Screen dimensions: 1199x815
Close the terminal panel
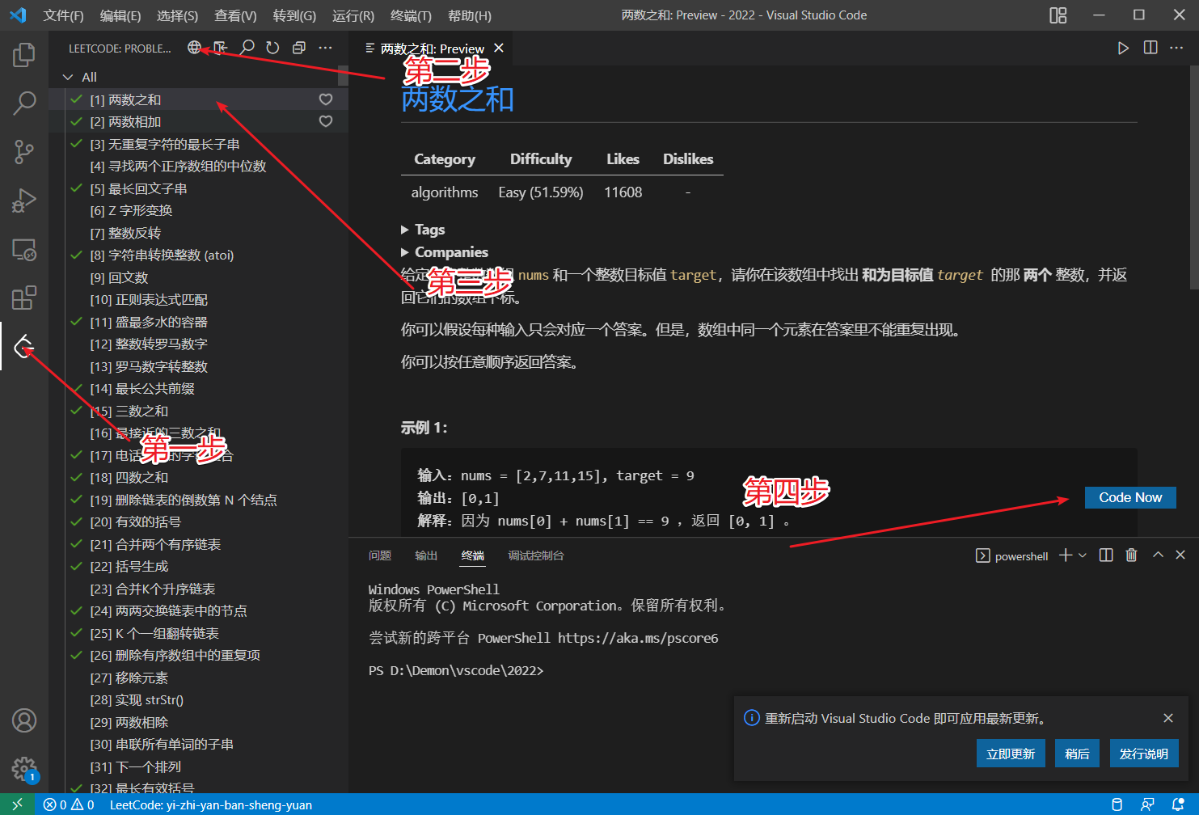1180,555
